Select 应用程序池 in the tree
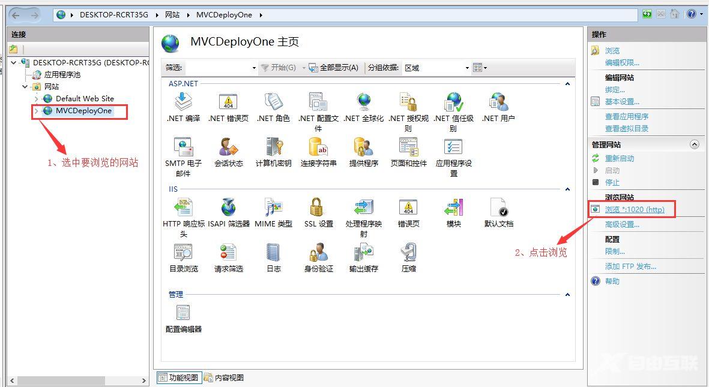Screen dimensions: 709x387 coord(62,75)
